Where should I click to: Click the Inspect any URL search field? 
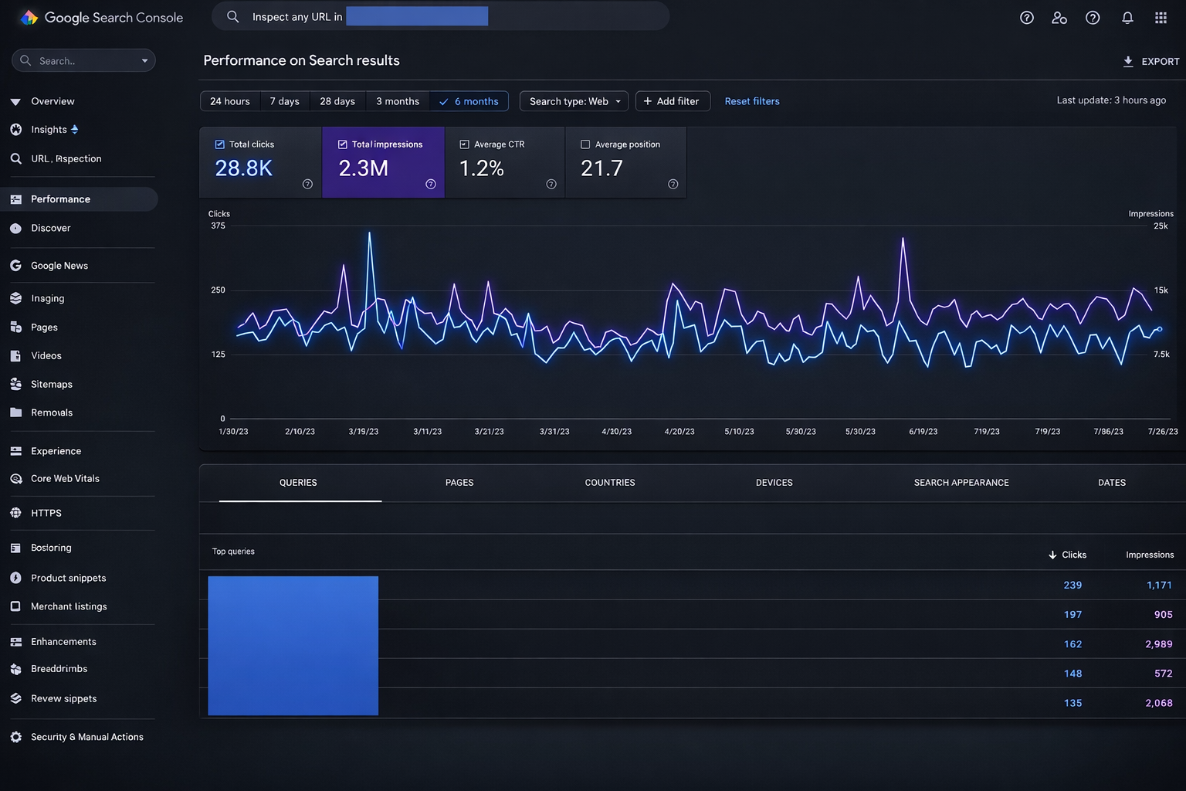point(440,16)
